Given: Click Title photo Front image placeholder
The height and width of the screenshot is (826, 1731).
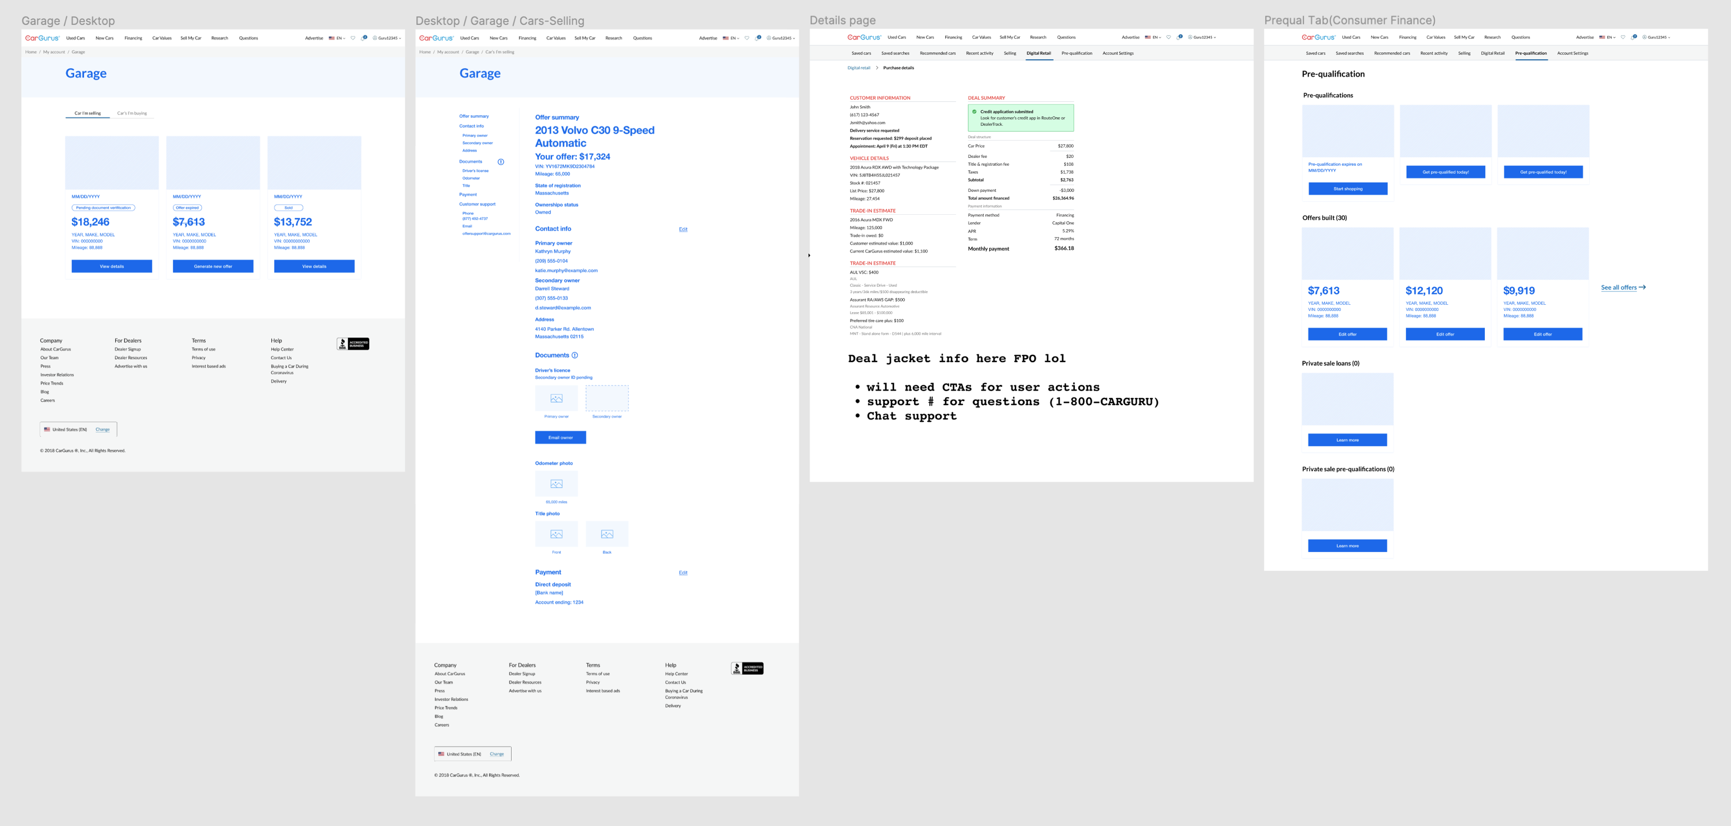Looking at the screenshot, I should click(x=556, y=535).
